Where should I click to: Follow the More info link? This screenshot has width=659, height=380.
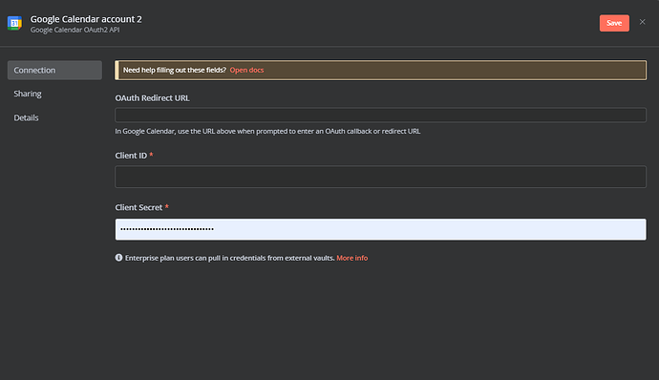click(x=352, y=258)
